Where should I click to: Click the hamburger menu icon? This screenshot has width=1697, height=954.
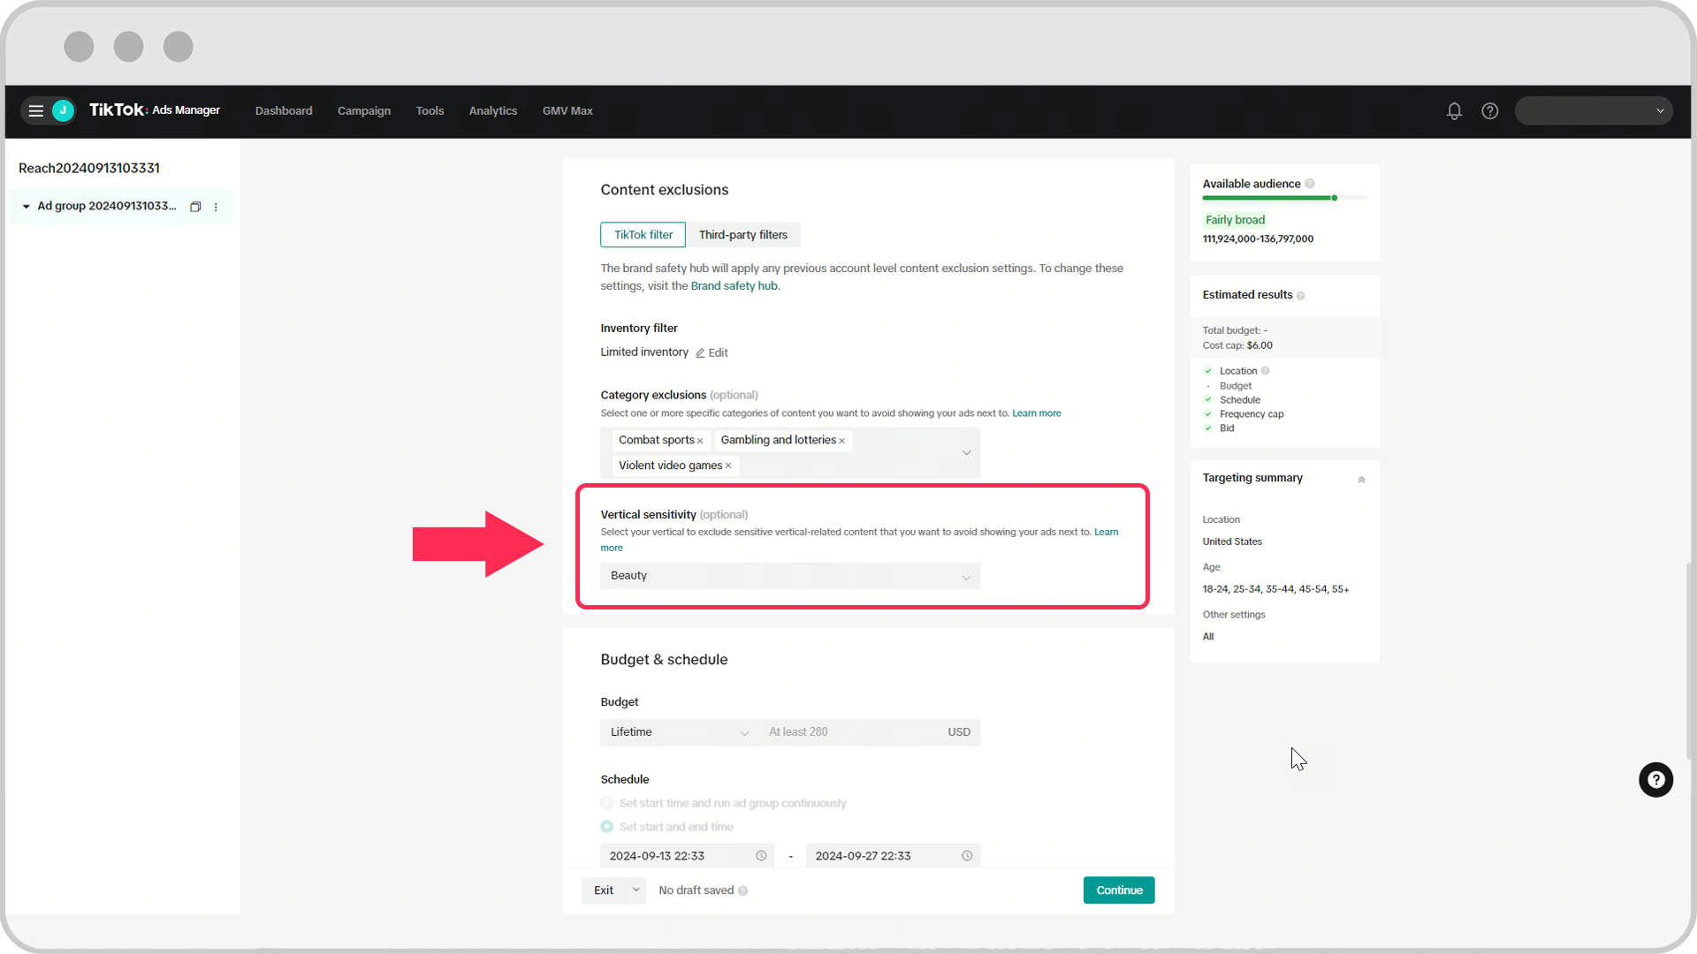[x=35, y=110]
